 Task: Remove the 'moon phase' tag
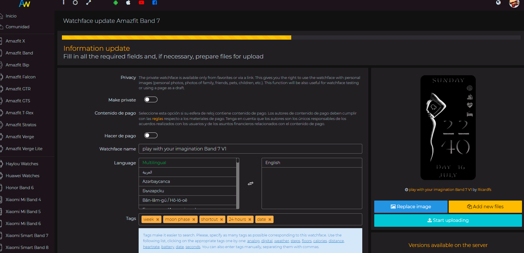click(194, 219)
